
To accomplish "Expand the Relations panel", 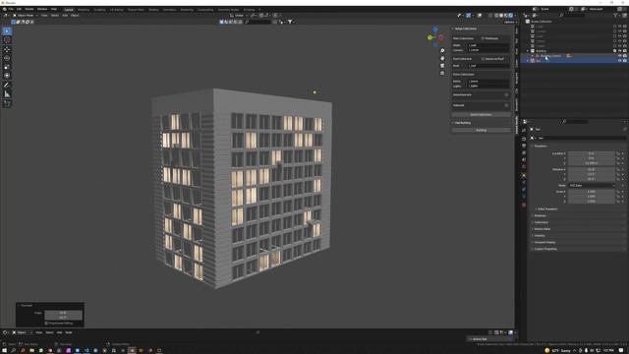I will tap(540, 215).
